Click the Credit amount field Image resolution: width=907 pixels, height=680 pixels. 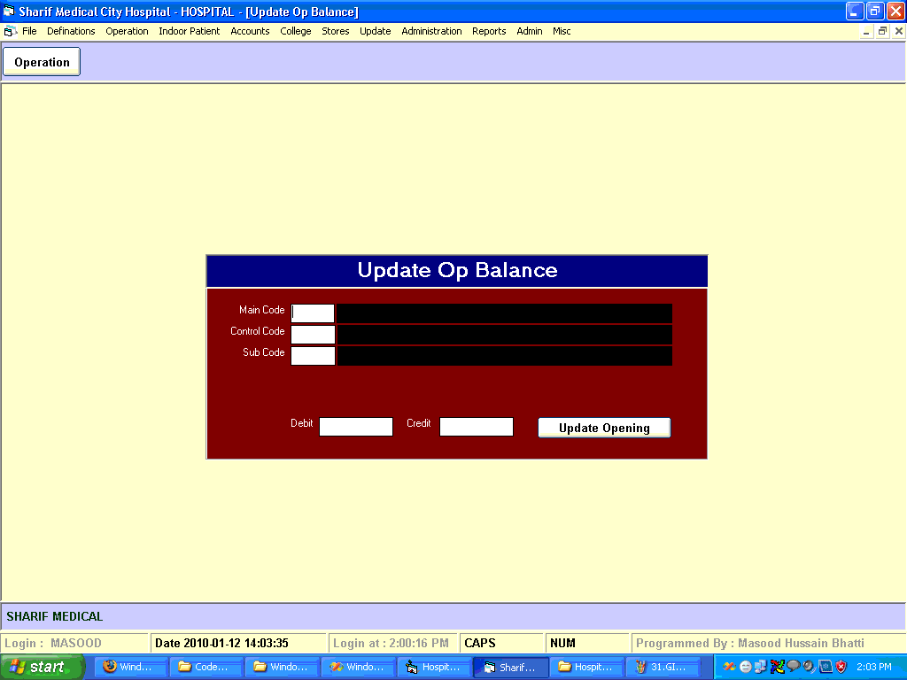click(x=476, y=427)
